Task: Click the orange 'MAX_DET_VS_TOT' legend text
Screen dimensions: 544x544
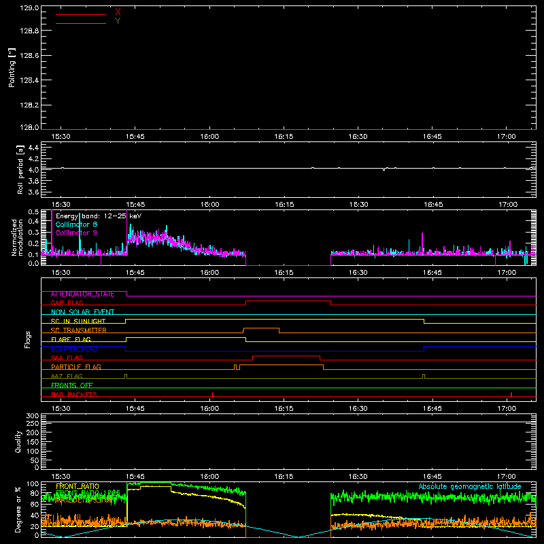Action: pos(84,500)
